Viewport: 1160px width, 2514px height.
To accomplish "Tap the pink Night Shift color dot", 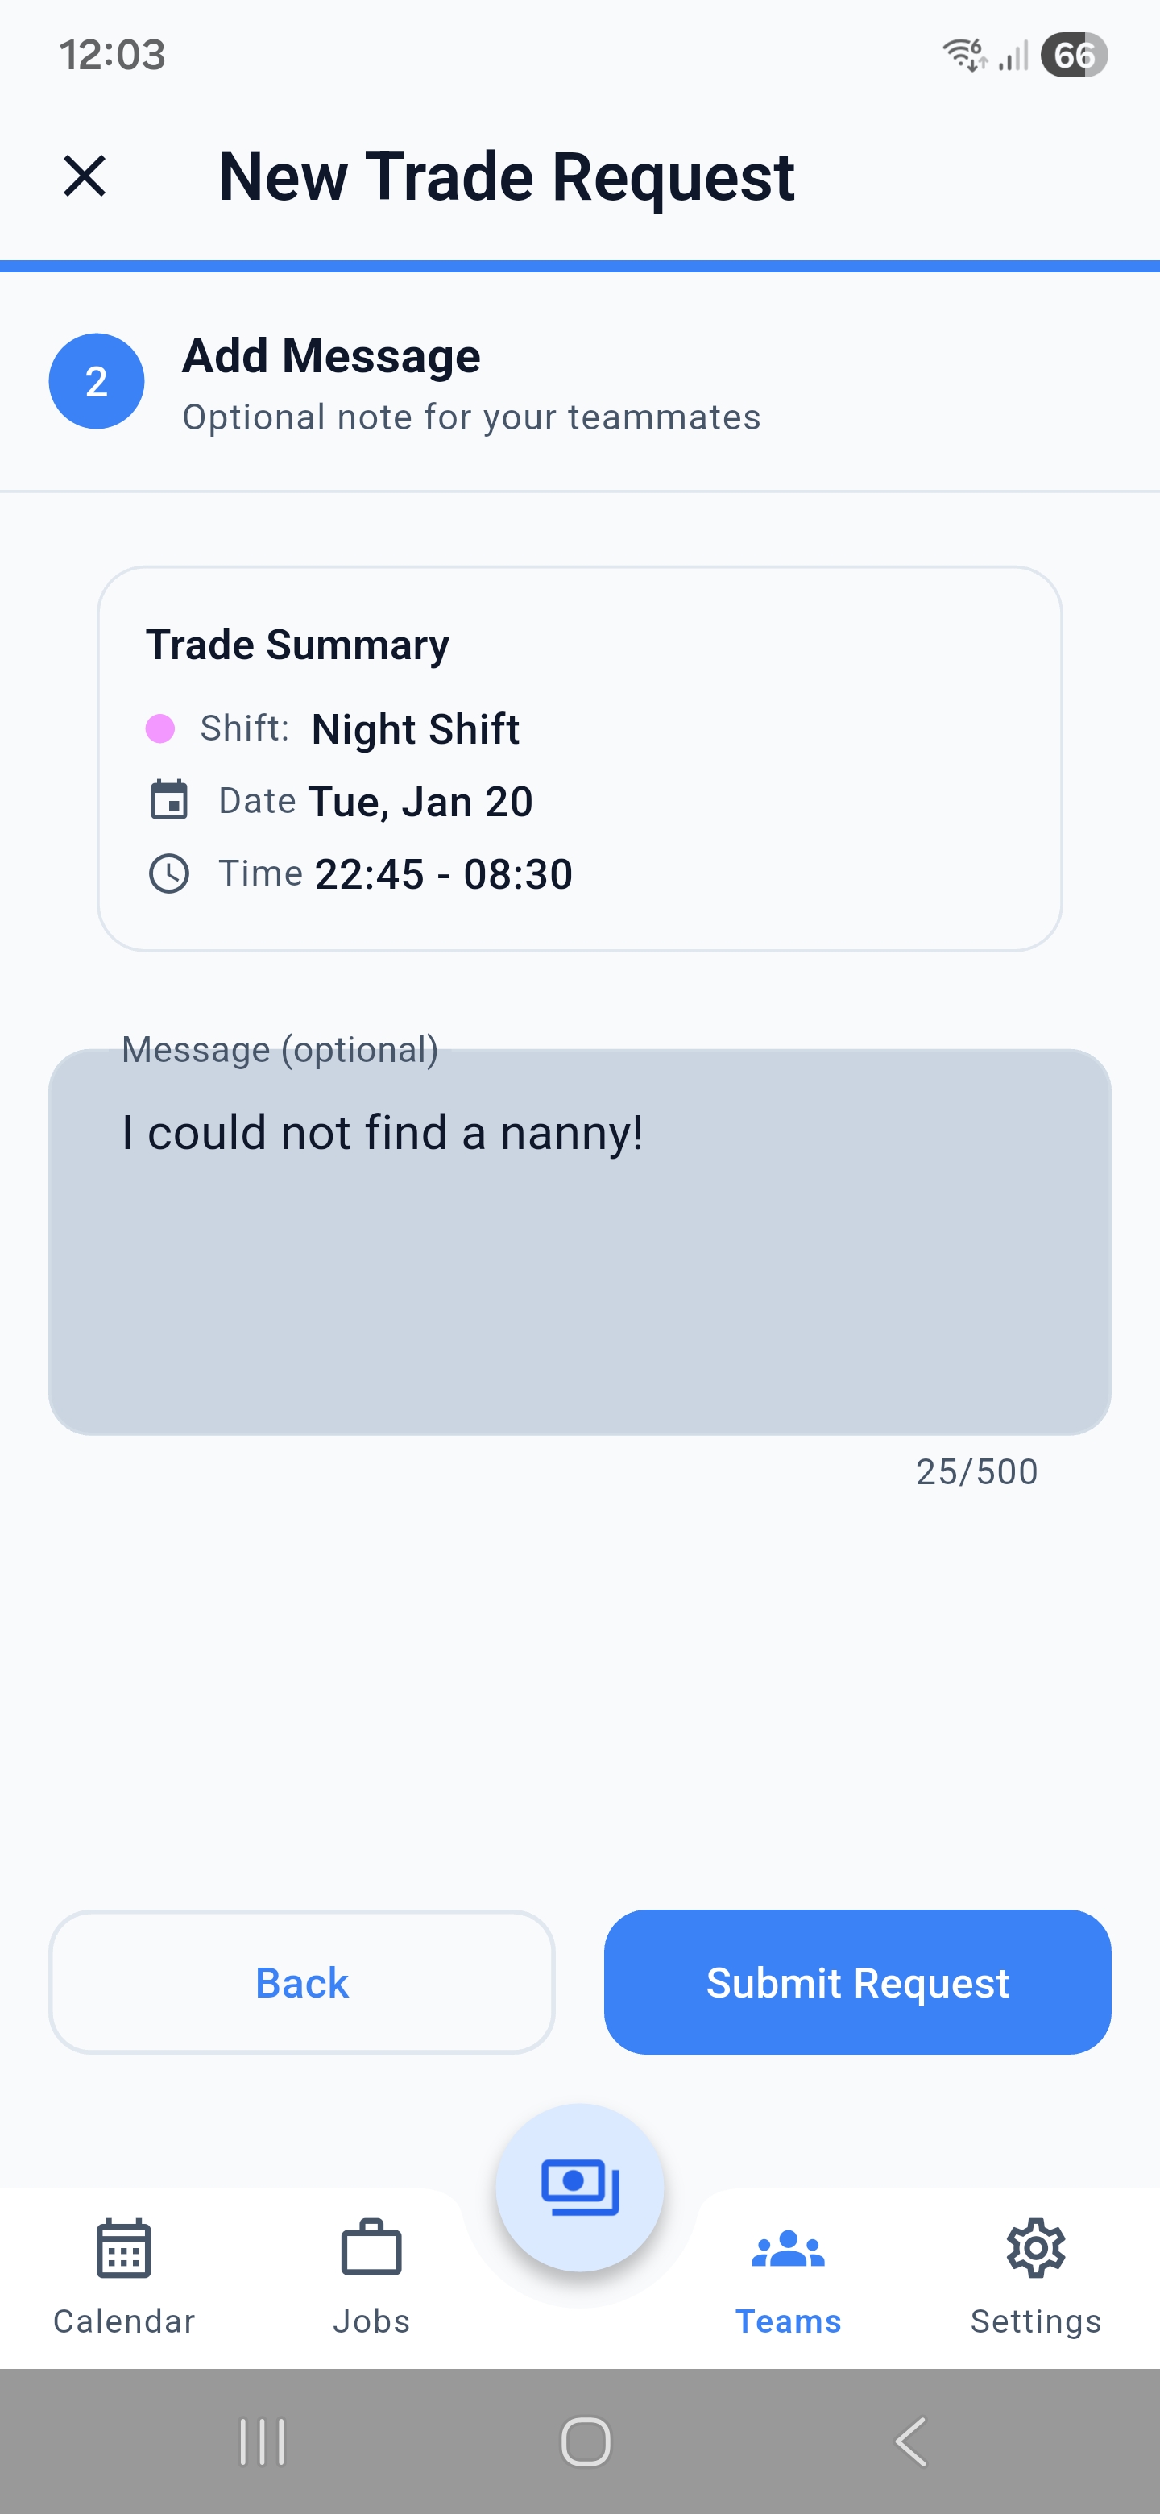I will pos(160,729).
